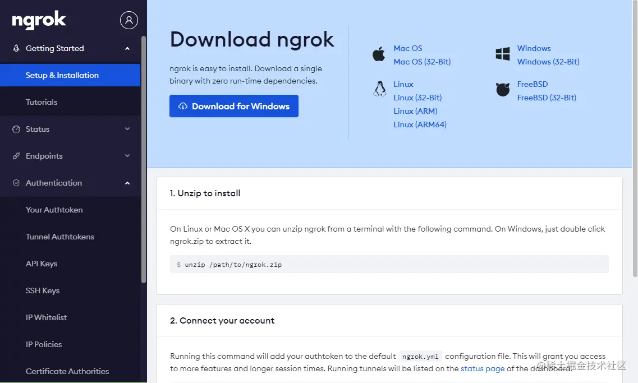The image size is (638, 383).
Task: Download the Linux (ARM) build
Action: click(415, 111)
